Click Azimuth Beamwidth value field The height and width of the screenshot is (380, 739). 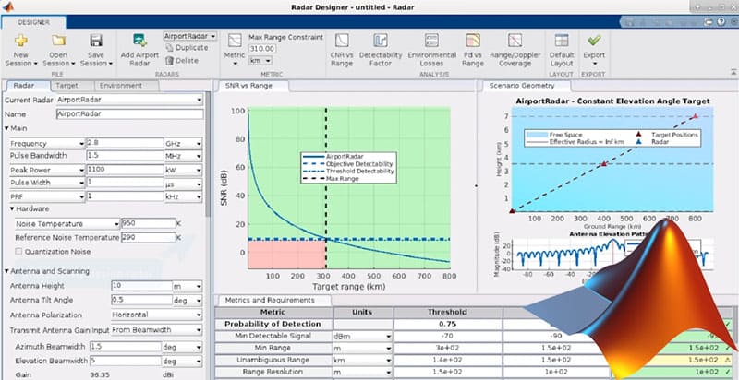tap(125, 347)
